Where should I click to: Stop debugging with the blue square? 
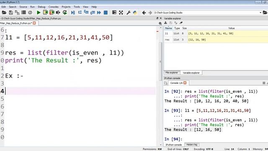tap(106, 13)
